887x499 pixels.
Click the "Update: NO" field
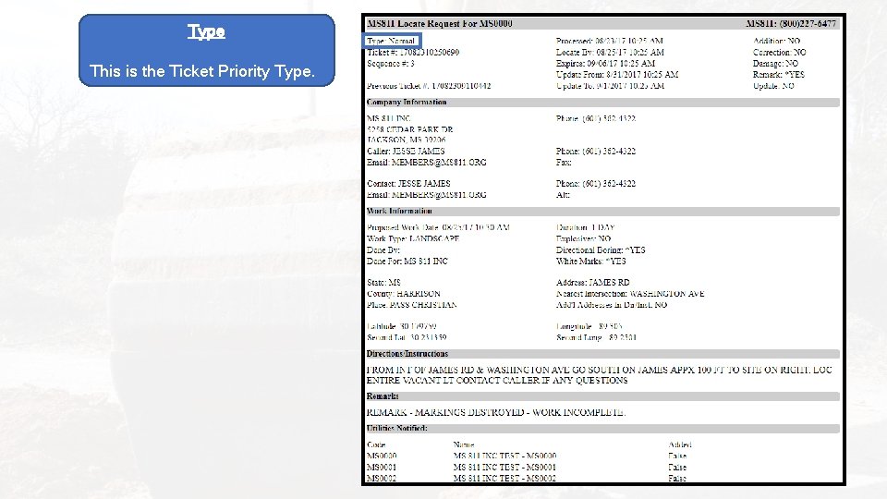773,86
